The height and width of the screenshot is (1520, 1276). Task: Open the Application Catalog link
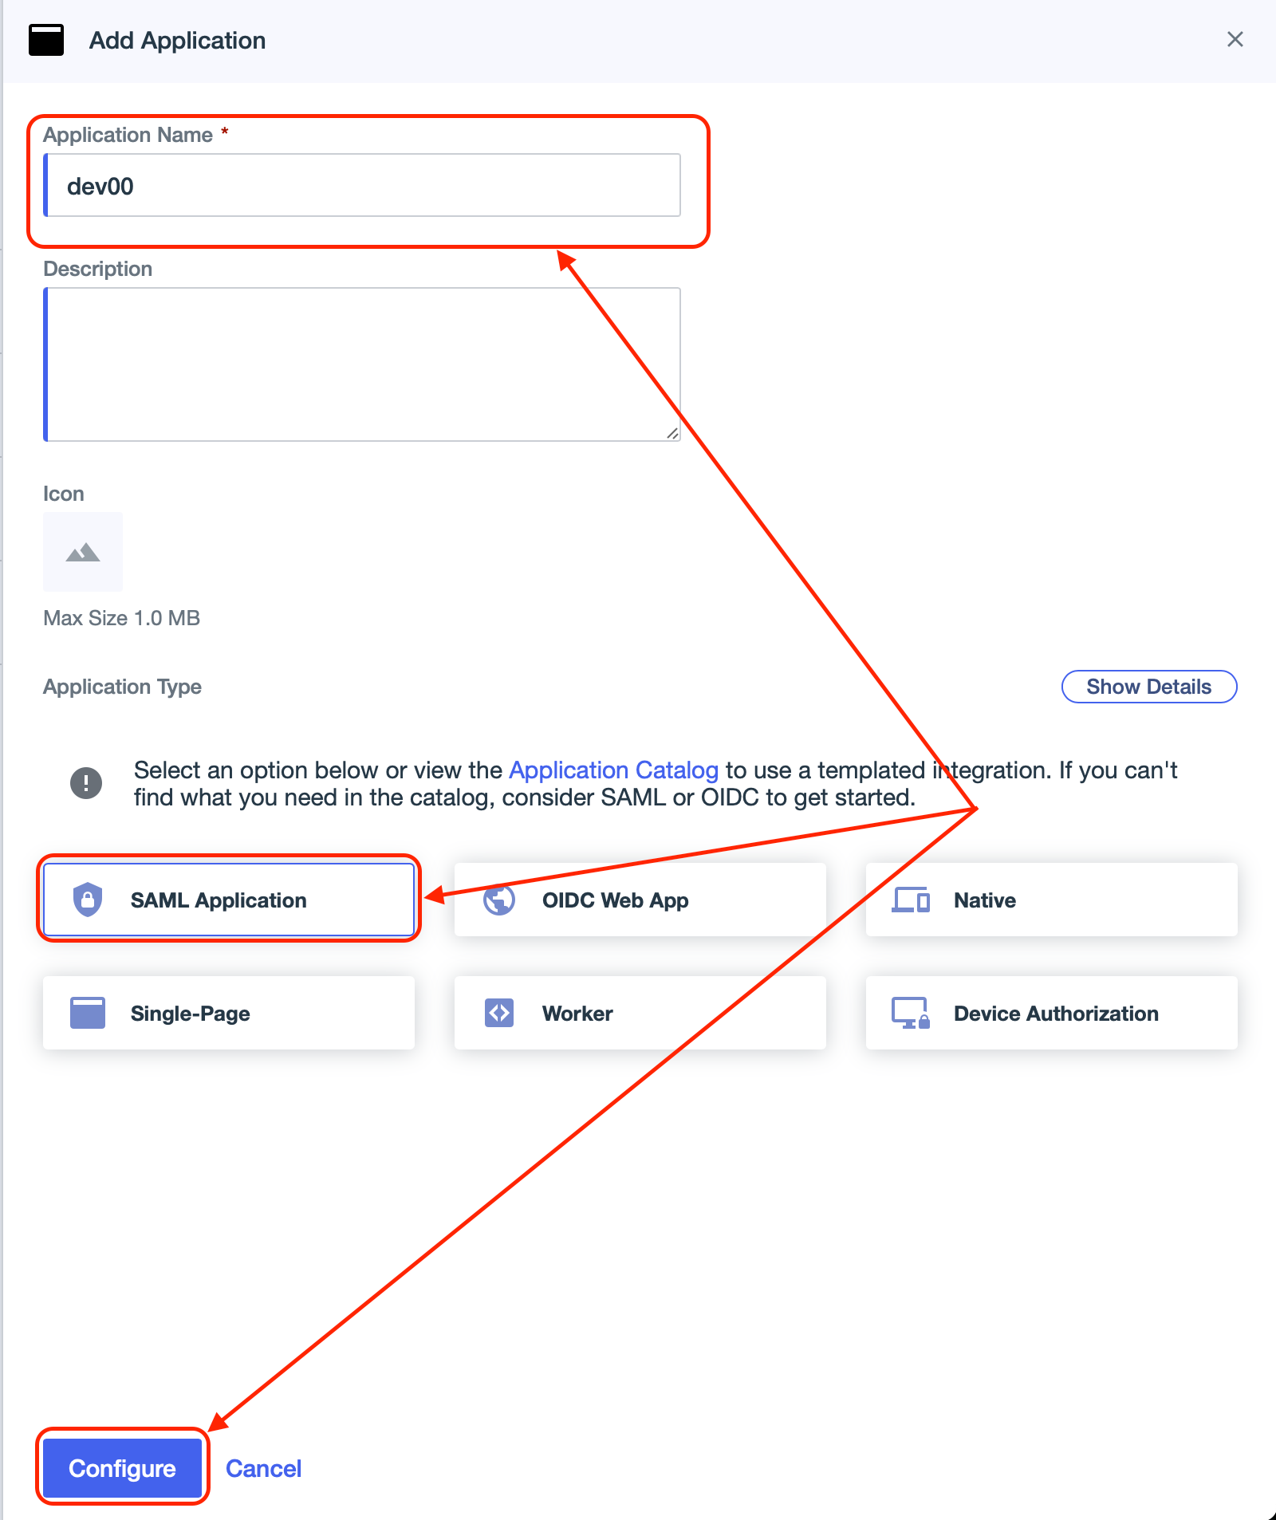(x=613, y=770)
